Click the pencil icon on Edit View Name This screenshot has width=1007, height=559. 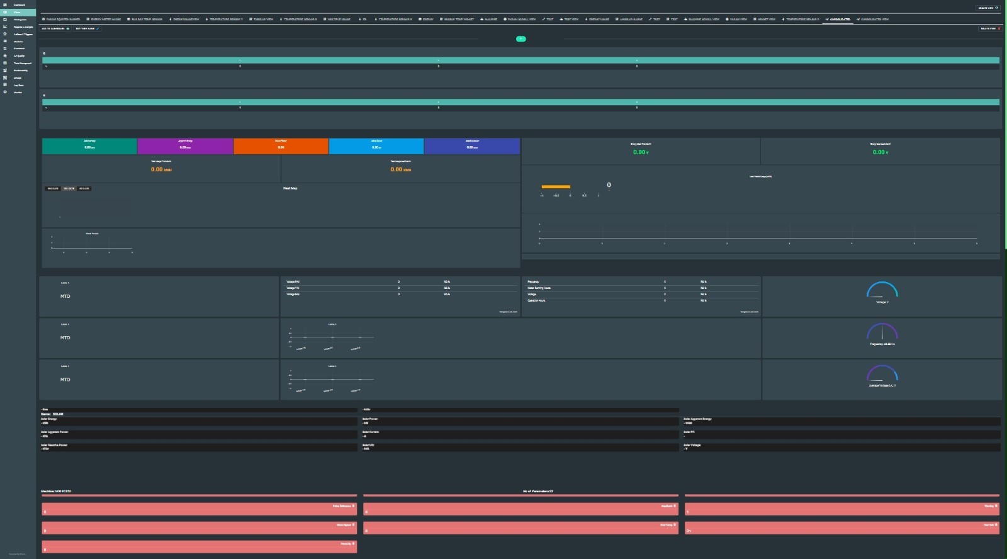pyautogui.click(x=98, y=29)
